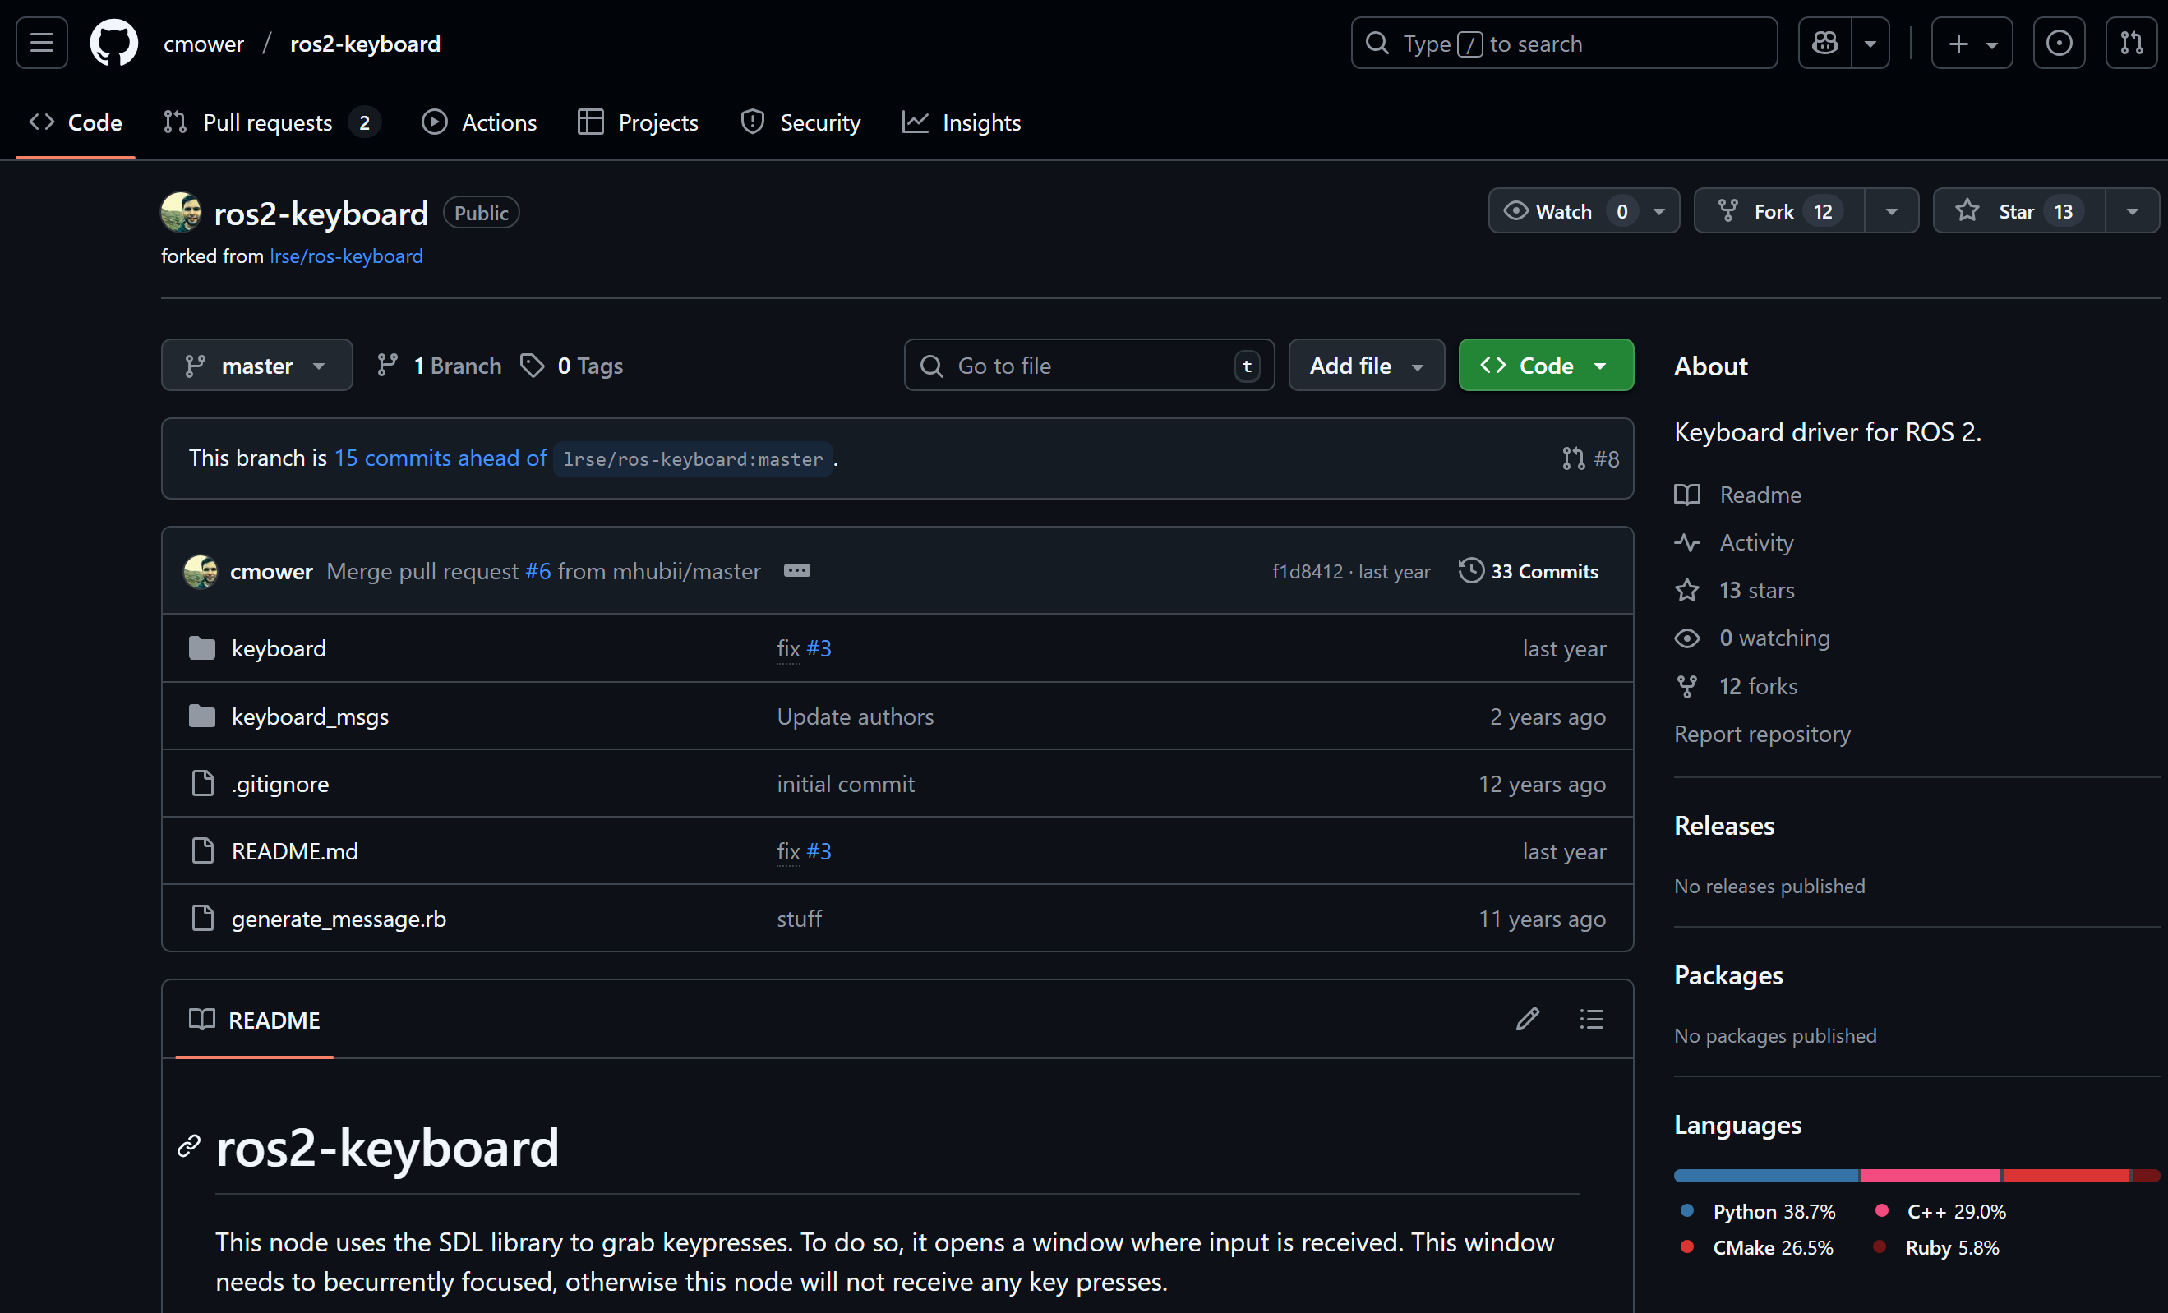Switch to the Pull requests tab
The image size is (2168, 1313).
(x=271, y=122)
